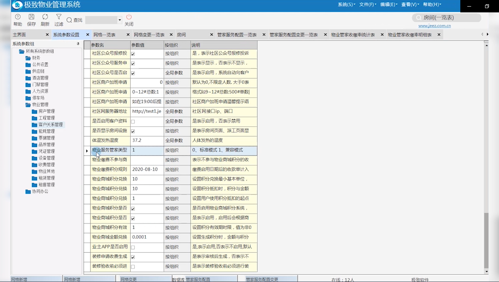
Task: Open the 协同办公 folder in the tree
Action: (37, 191)
